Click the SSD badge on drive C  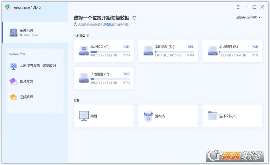127,47
